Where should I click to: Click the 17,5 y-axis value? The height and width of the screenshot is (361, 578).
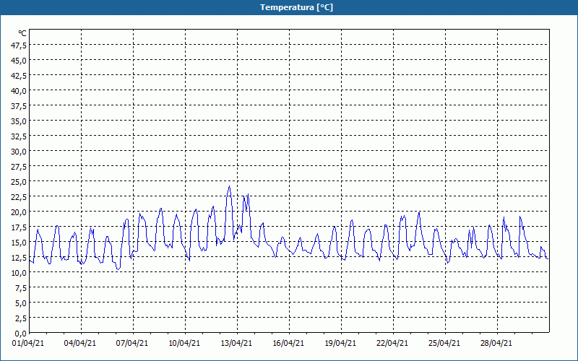click(19, 227)
